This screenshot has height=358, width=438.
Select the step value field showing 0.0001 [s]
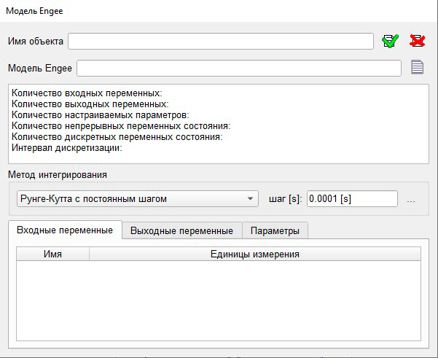pyautogui.click(x=352, y=198)
